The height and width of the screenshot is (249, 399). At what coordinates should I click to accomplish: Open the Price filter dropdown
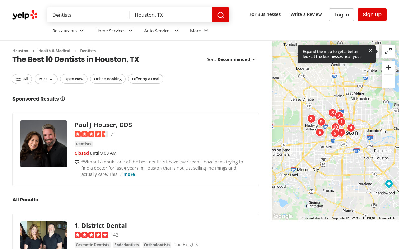(x=46, y=79)
